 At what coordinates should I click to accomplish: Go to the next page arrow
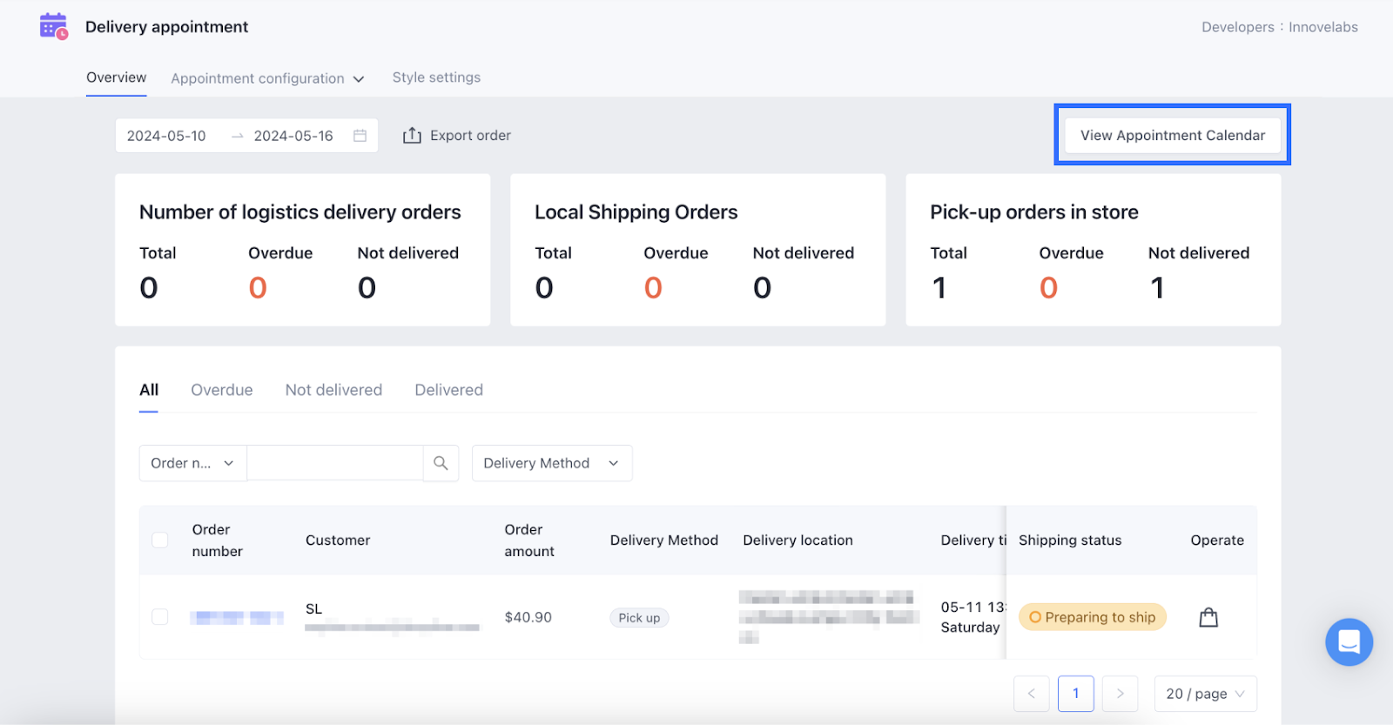coord(1120,694)
